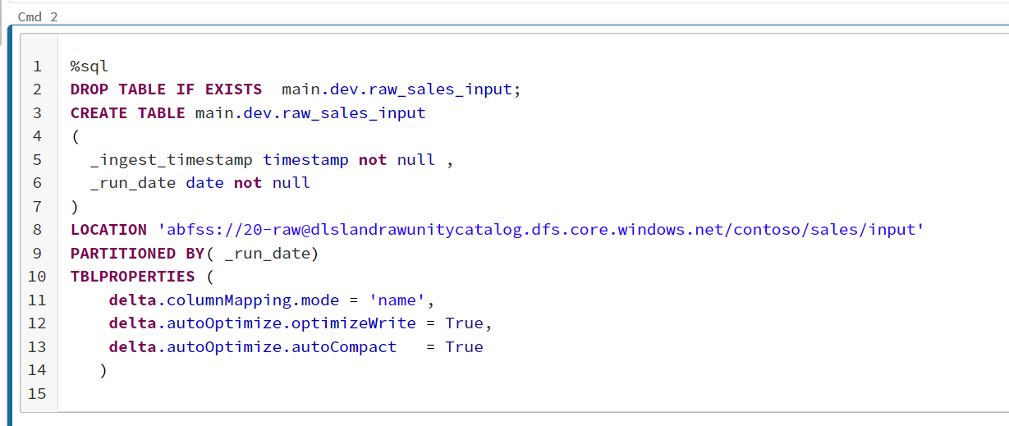Click the closing parenthesis on line 14

[x=103, y=370]
